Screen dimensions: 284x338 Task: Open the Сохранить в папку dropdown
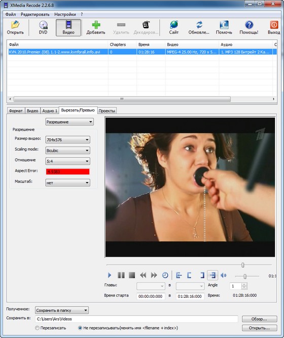[x=62, y=311]
